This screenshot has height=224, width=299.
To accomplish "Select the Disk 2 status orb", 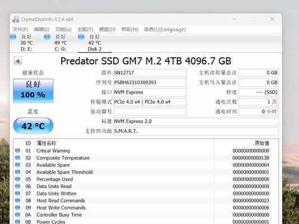I will click(81, 36).
